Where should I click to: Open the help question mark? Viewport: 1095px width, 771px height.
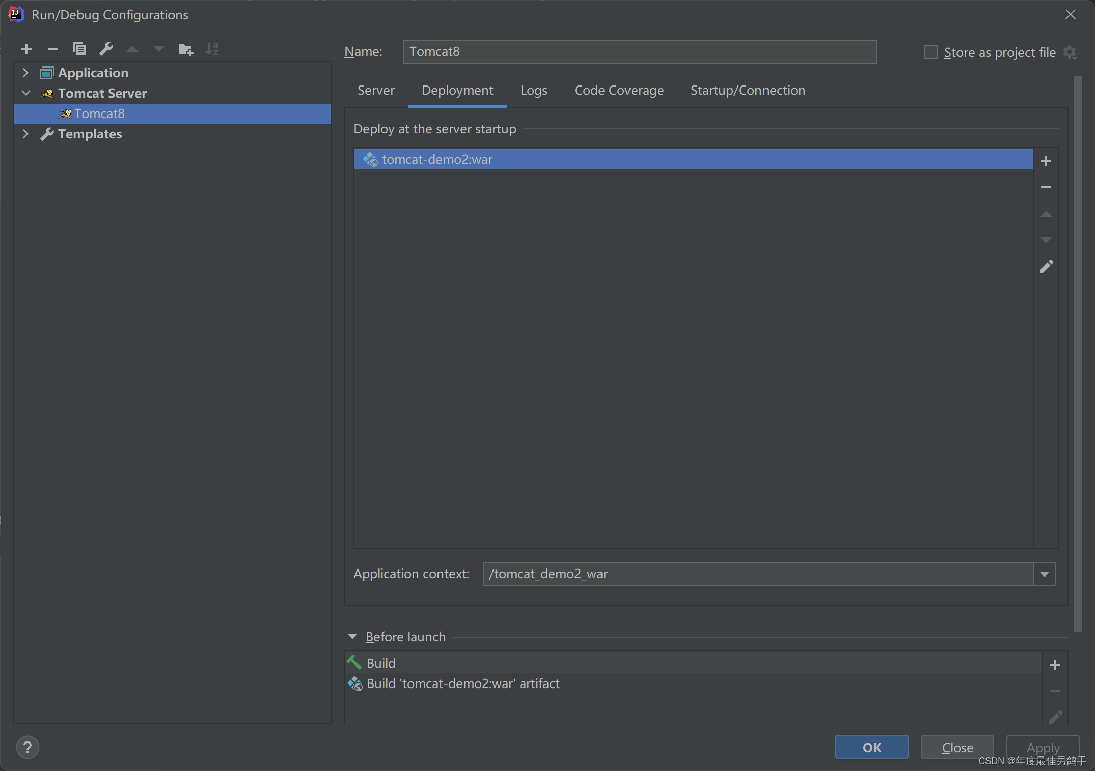point(28,747)
